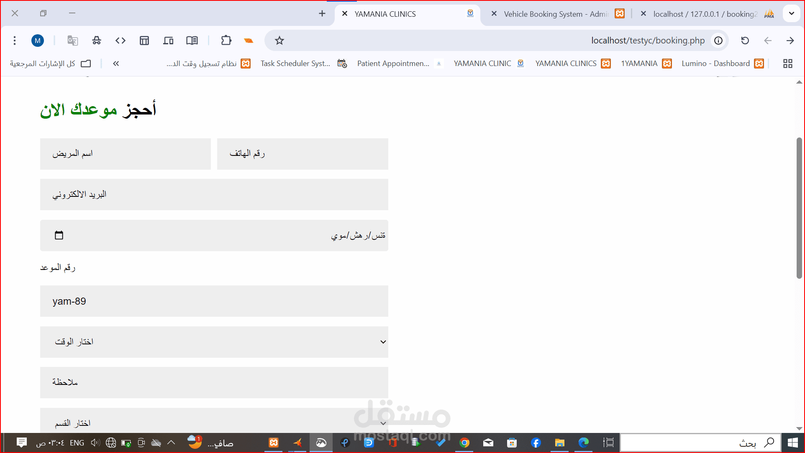This screenshot has height=453, width=805.
Task: Switch to Vehicle Booking System tab
Action: click(x=556, y=14)
